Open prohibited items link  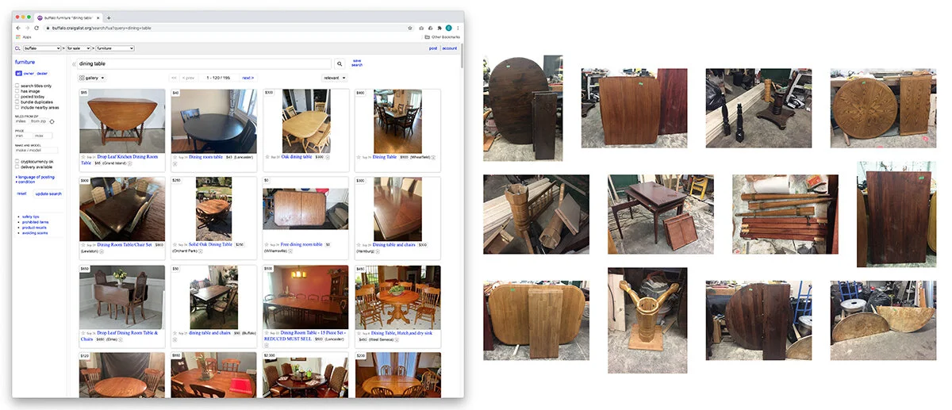pos(35,222)
